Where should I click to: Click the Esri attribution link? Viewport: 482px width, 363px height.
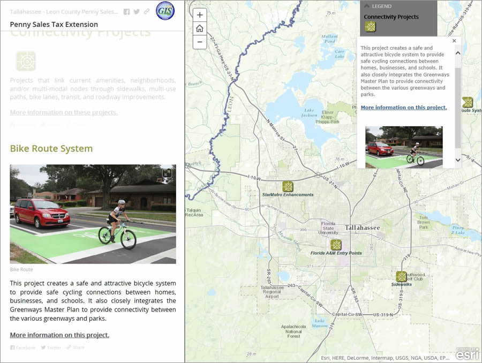point(467,354)
